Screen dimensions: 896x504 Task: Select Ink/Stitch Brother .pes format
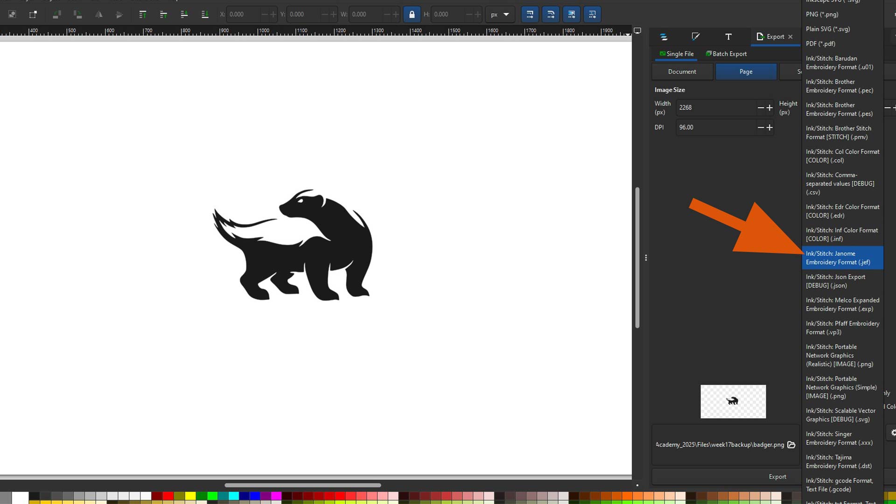(842, 109)
